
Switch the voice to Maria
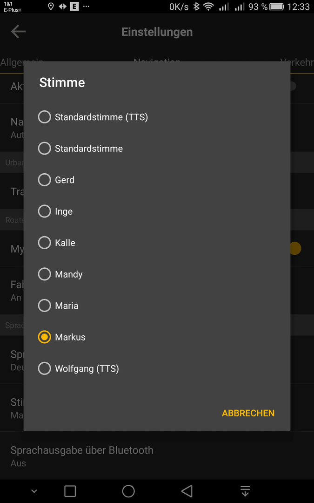(58, 306)
